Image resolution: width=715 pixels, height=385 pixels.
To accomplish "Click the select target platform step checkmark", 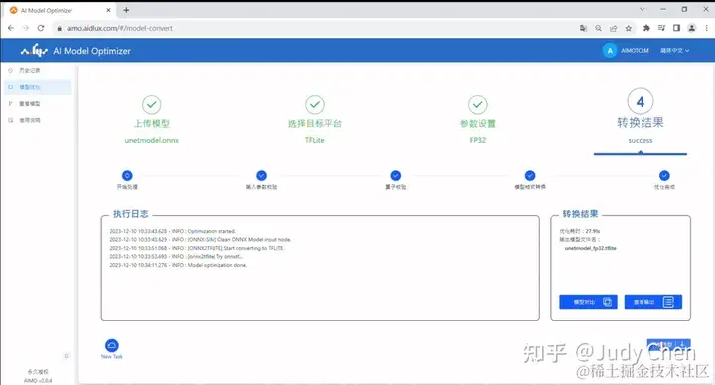I will pos(315,105).
